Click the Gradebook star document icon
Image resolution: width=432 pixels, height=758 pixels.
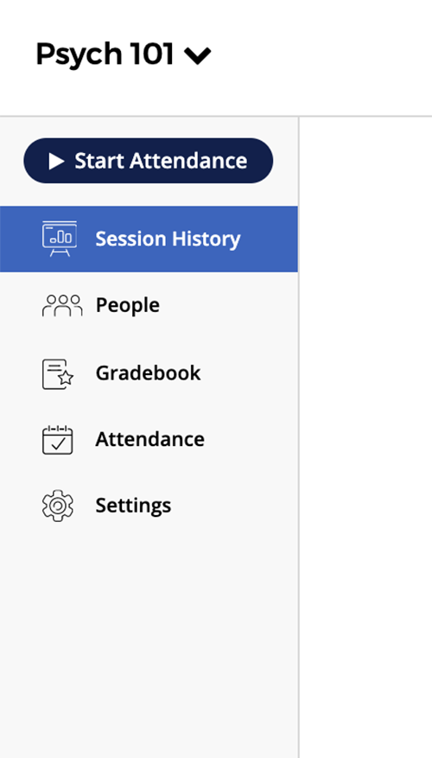[58, 373]
